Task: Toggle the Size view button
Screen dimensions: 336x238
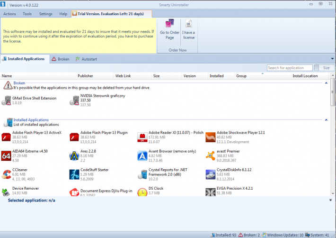Action: 324,68
